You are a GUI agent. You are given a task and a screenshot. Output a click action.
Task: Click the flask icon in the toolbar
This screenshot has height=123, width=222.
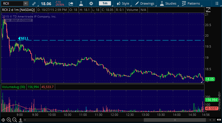tap(81, 4)
